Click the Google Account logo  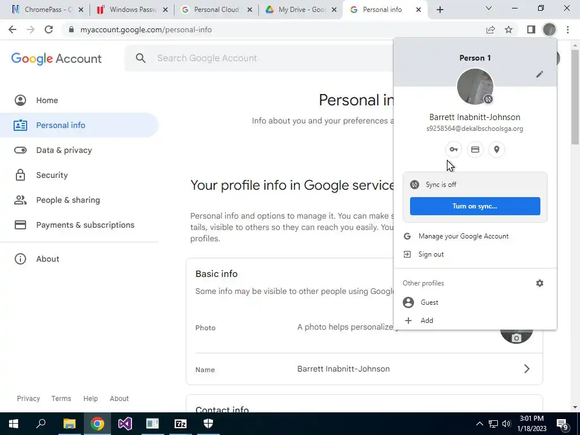point(56,58)
